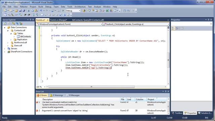215x121 pixels.
Task: Open the Refactor menu
Action: 24,7
